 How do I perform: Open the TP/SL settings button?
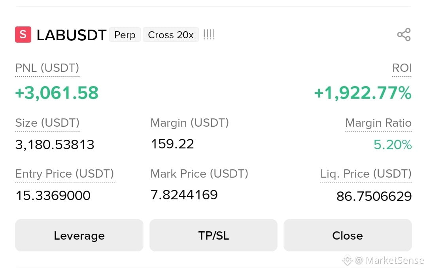click(213, 236)
